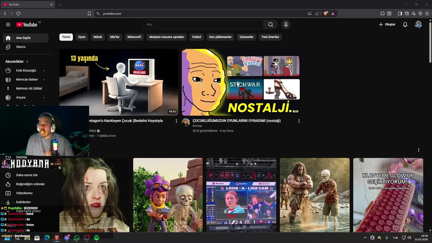The height and width of the screenshot is (243, 432).
Task: Open Enis Kirazoglu subscription channel
Action: point(26,71)
